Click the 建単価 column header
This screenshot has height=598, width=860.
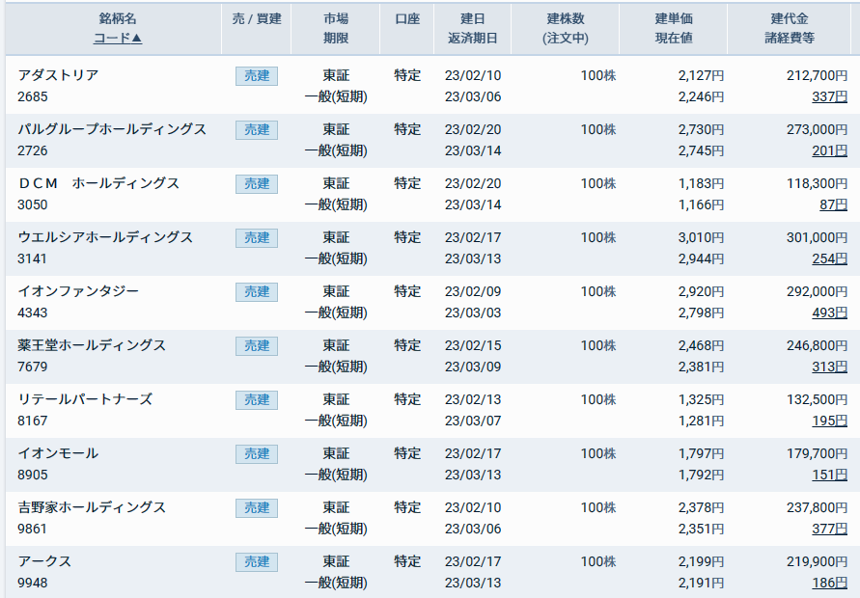point(674,18)
